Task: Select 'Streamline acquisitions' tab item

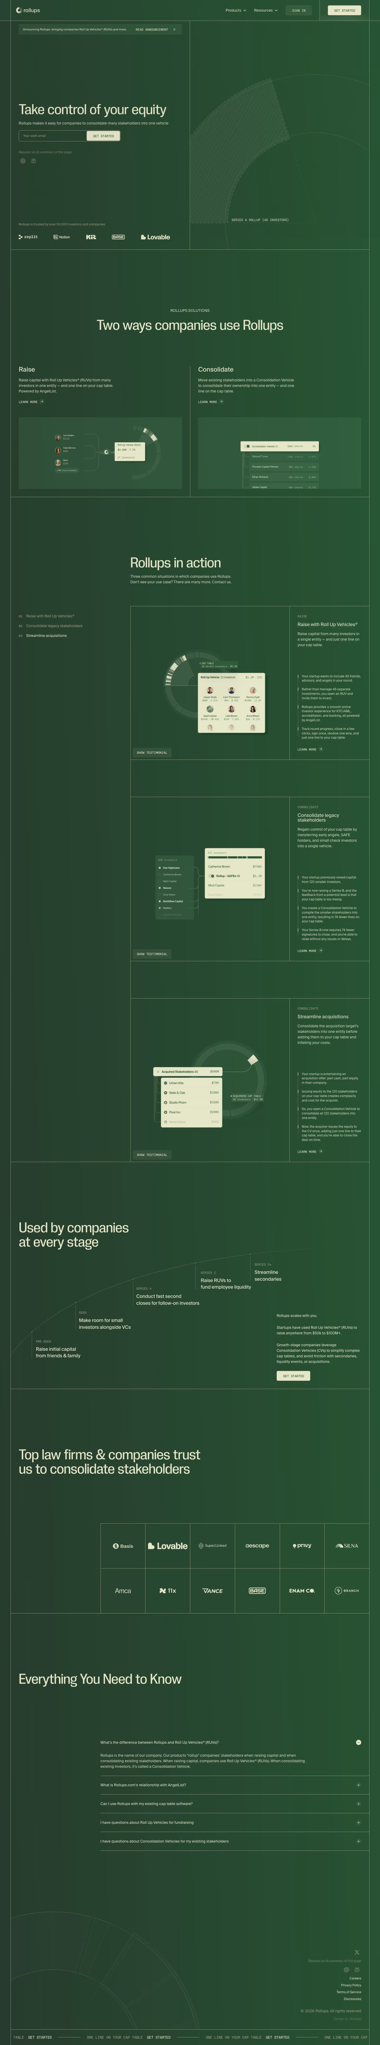Action: (43, 636)
